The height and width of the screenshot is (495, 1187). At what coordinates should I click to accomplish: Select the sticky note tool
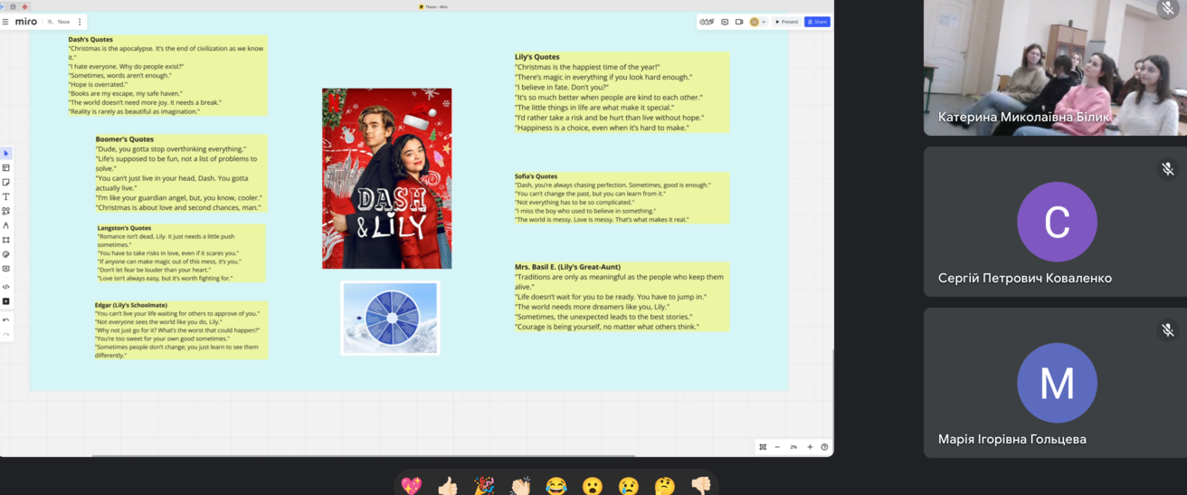point(6,183)
